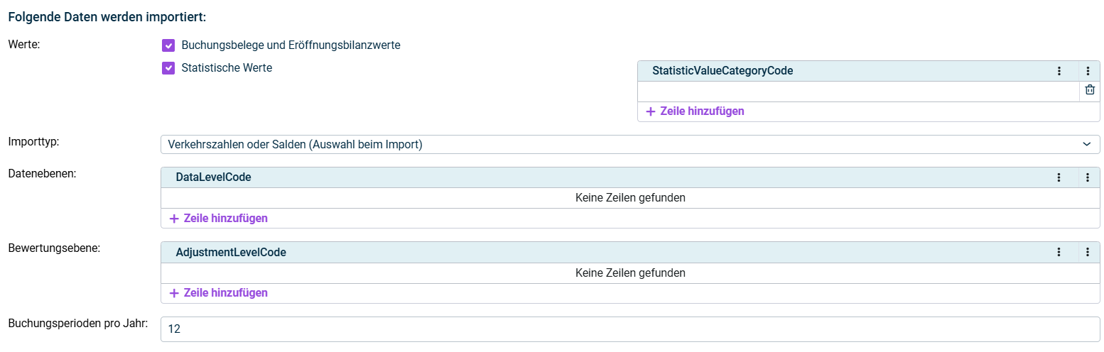
Task: Toggle the Statistische Werte checkbox
Action: [x=168, y=69]
